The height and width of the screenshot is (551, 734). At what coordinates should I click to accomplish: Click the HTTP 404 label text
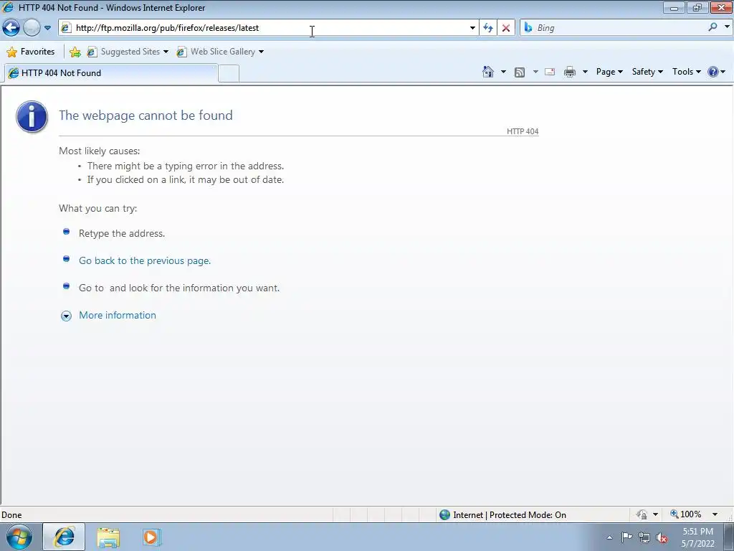(523, 132)
